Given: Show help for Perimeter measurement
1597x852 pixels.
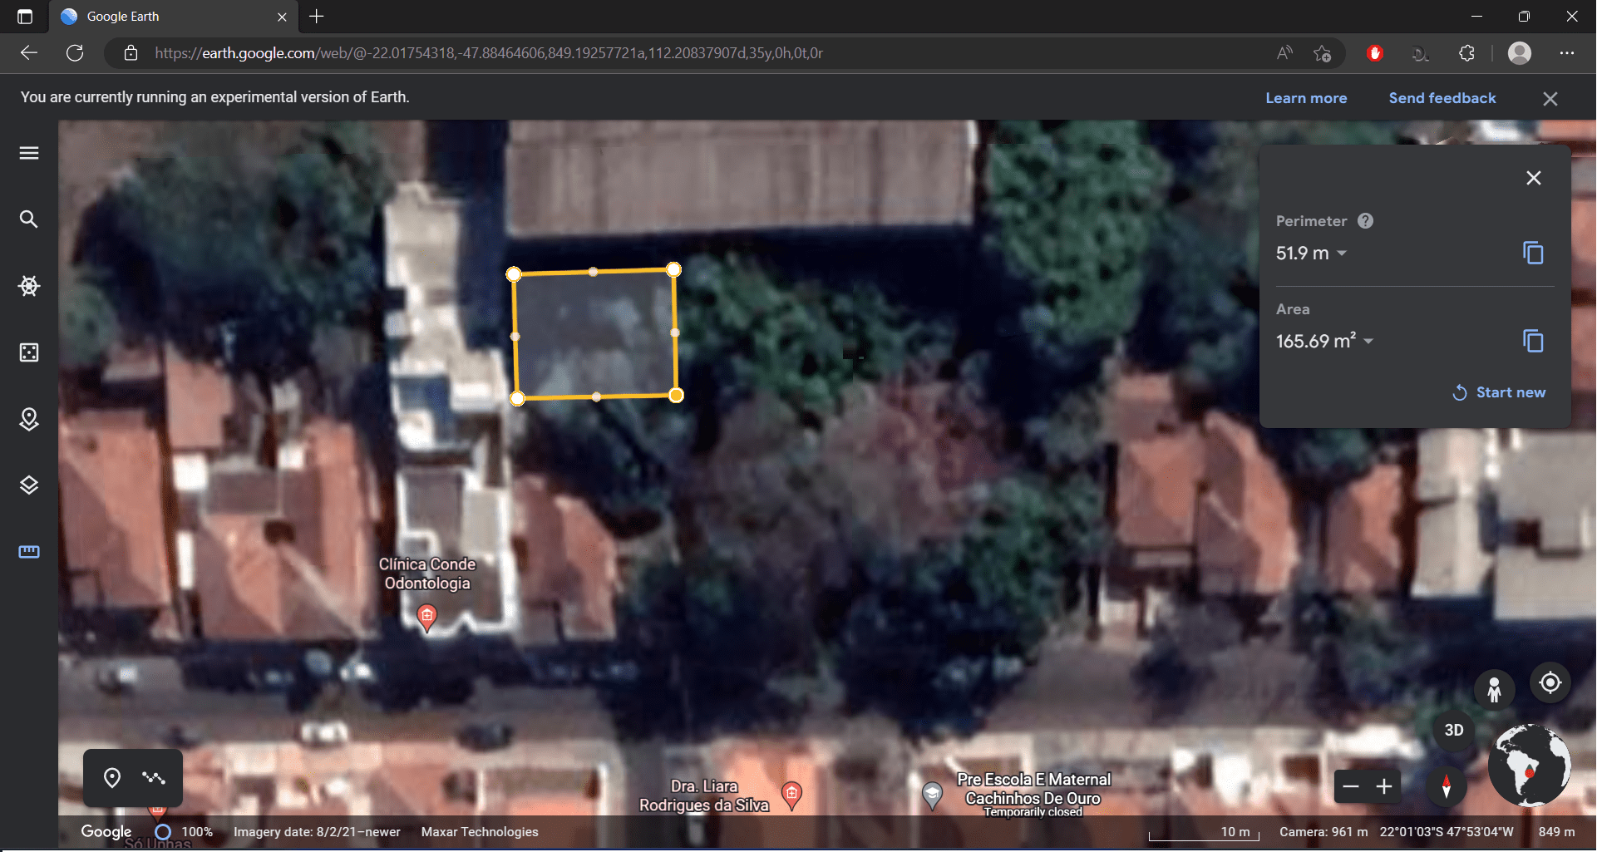Looking at the screenshot, I should click(x=1365, y=221).
